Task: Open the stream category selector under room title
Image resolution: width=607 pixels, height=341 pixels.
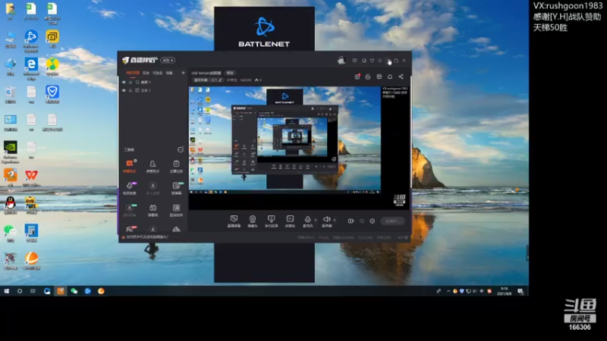Action: pos(208,80)
